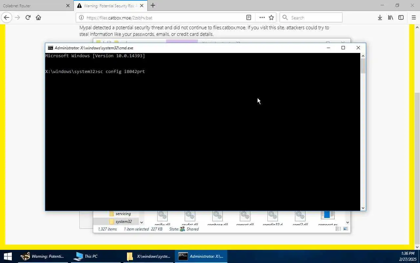Click the cmd scrollbar up arrow
Viewport: 420px width, 263px height.
click(x=363, y=56)
